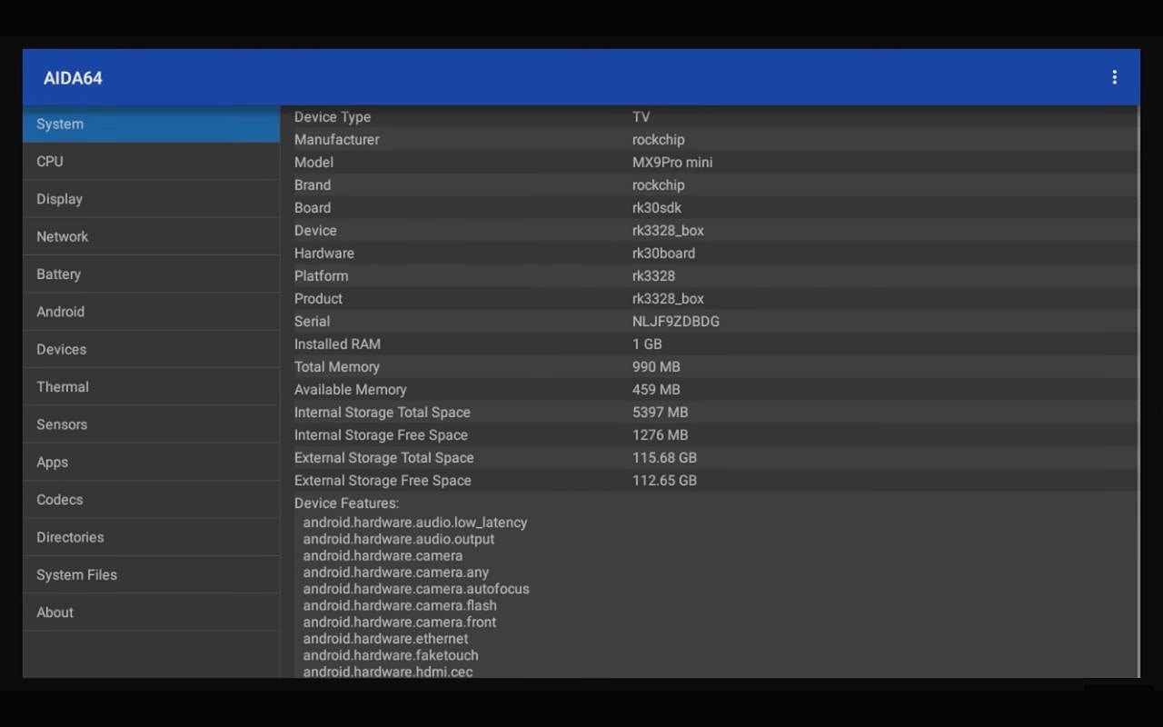Open the Apps list
This screenshot has height=727, width=1163.
151,462
